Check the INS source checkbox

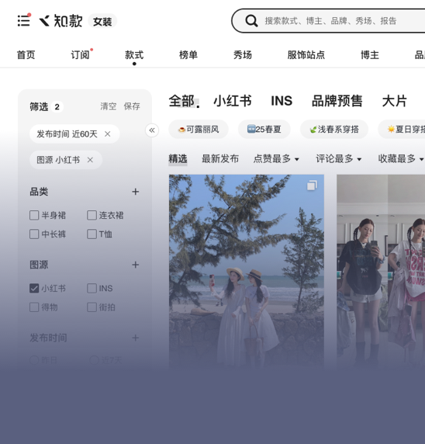tap(92, 288)
